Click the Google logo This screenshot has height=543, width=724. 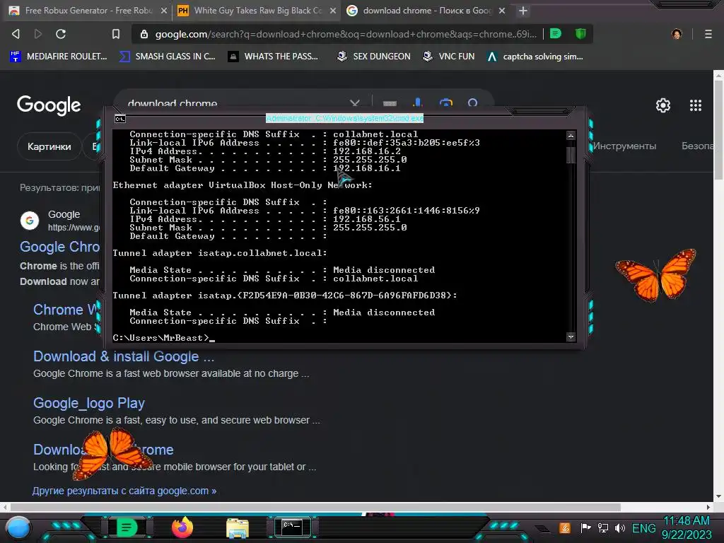point(49,105)
